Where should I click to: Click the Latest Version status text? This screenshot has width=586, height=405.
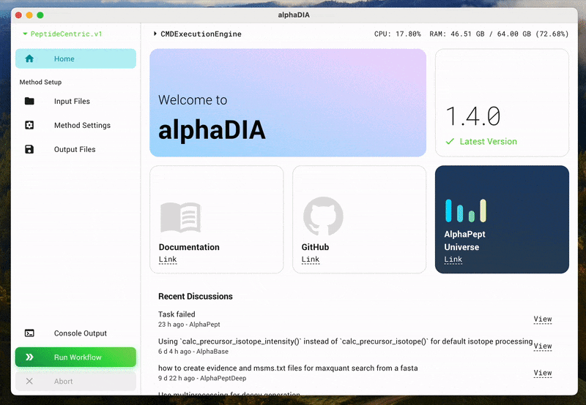(x=488, y=141)
